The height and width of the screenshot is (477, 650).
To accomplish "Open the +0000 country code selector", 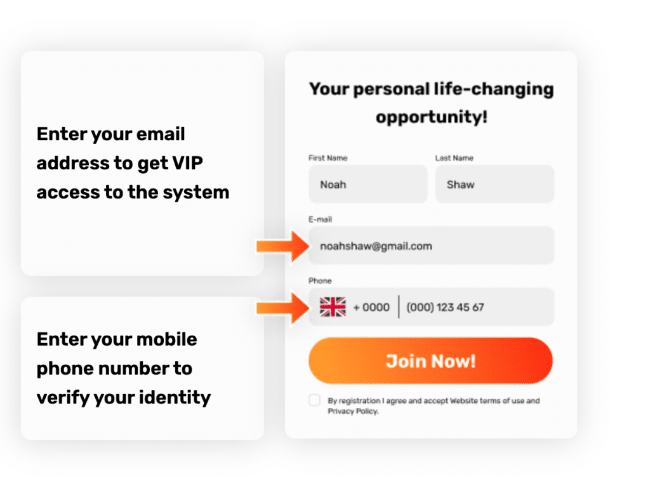I will (371, 307).
